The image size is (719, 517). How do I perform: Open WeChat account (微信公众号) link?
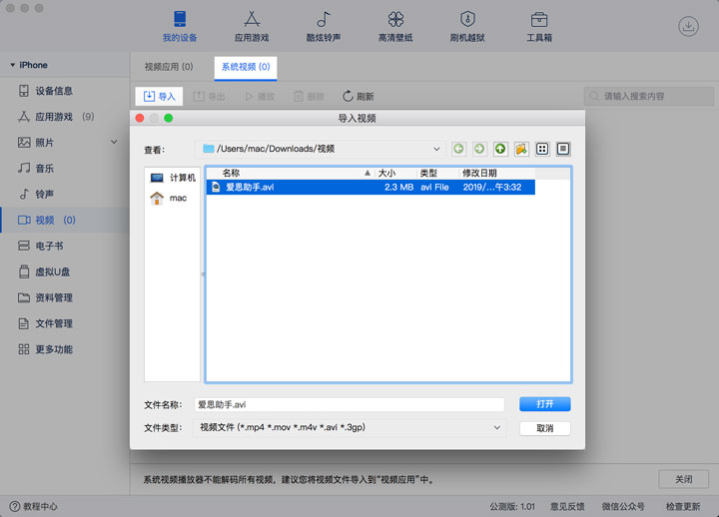pyautogui.click(x=623, y=506)
